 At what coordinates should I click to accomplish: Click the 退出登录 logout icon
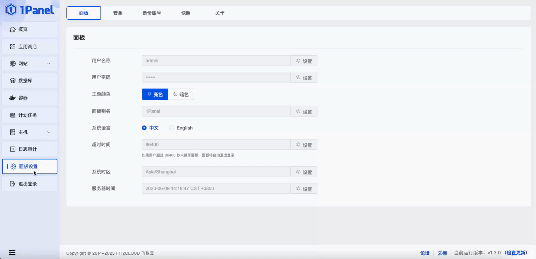click(13, 184)
